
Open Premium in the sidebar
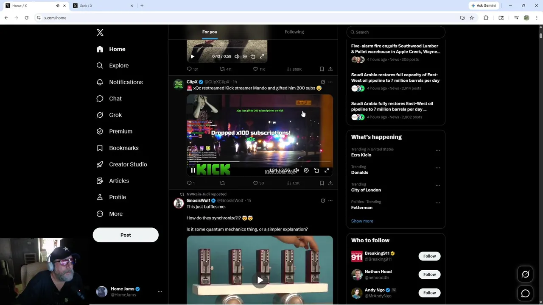tap(114, 131)
